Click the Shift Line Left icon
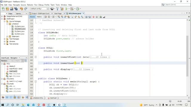The height and width of the screenshot is (107, 191). [86, 17]
